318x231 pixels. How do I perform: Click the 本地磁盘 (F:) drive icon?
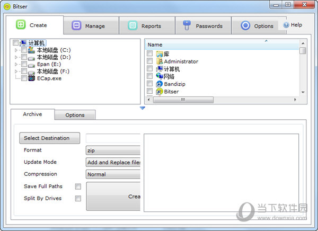pyautogui.click(x=31, y=73)
